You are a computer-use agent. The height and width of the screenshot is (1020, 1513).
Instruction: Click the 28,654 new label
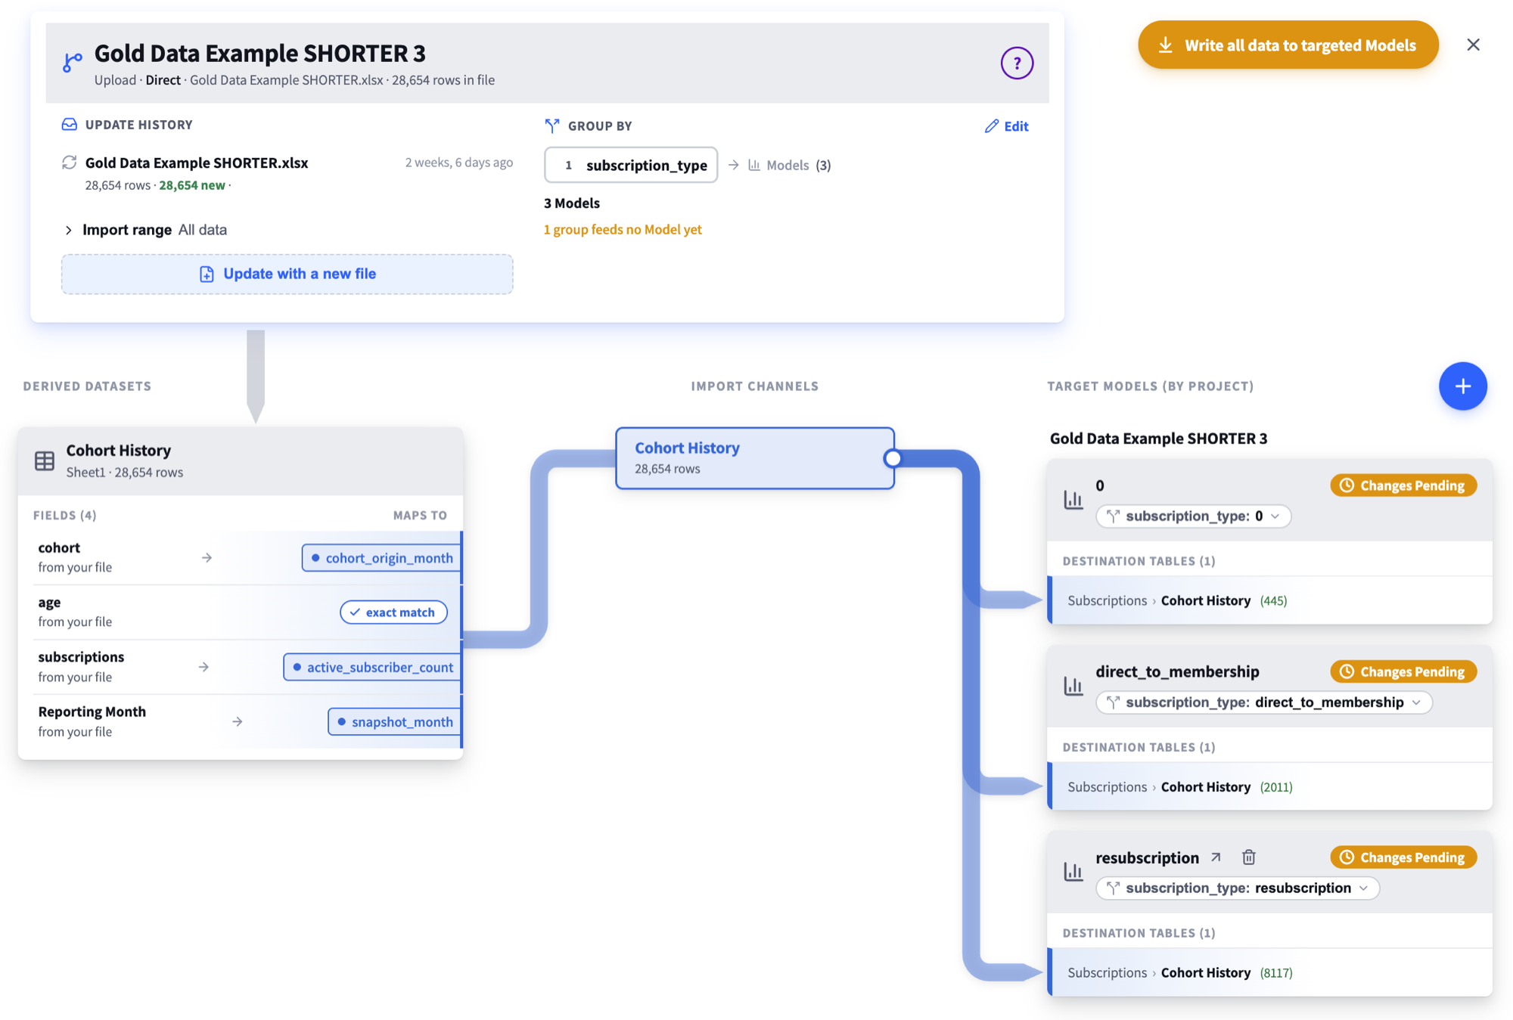point(192,185)
